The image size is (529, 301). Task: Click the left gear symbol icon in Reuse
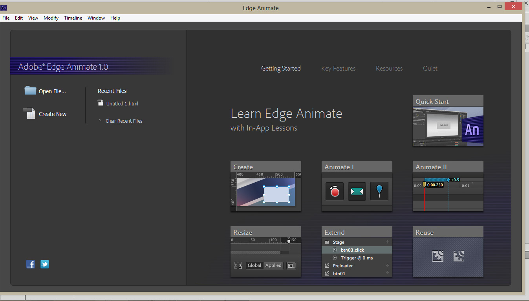[x=438, y=256]
